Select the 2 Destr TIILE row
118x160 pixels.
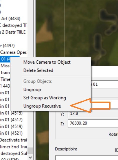coord(13,32)
